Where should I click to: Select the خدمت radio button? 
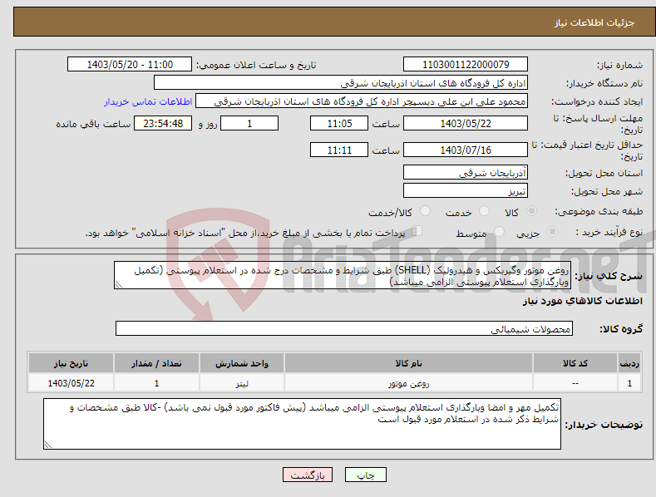[484, 211]
